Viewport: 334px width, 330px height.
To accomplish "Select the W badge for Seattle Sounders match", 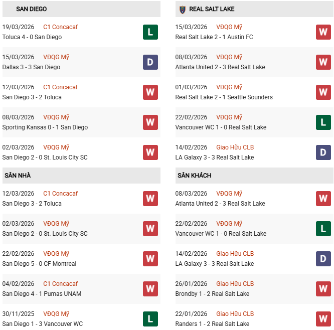I will click(323, 92).
